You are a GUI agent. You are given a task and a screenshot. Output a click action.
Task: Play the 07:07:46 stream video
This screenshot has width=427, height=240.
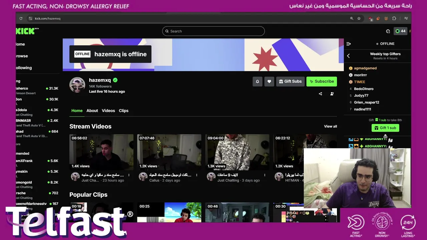(x=169, y=152)
